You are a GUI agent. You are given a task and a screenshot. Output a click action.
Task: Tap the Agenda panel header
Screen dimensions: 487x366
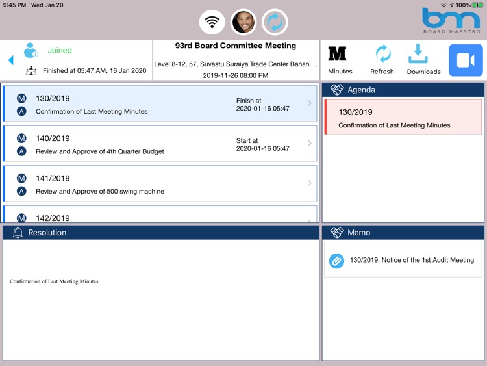(403, 90)
